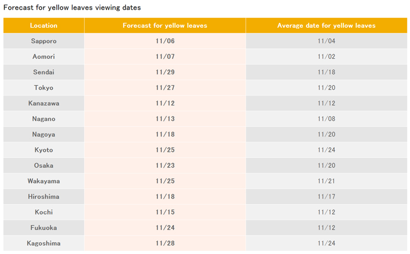
Task: Select the Kochi location cell
Action: tap(44, 212)
